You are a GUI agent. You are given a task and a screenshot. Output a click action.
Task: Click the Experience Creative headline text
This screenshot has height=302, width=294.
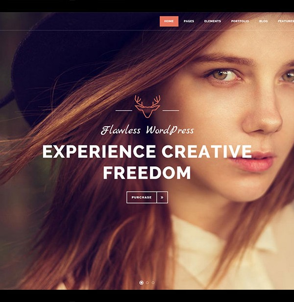pyautogui.click(x=147, y=151)
